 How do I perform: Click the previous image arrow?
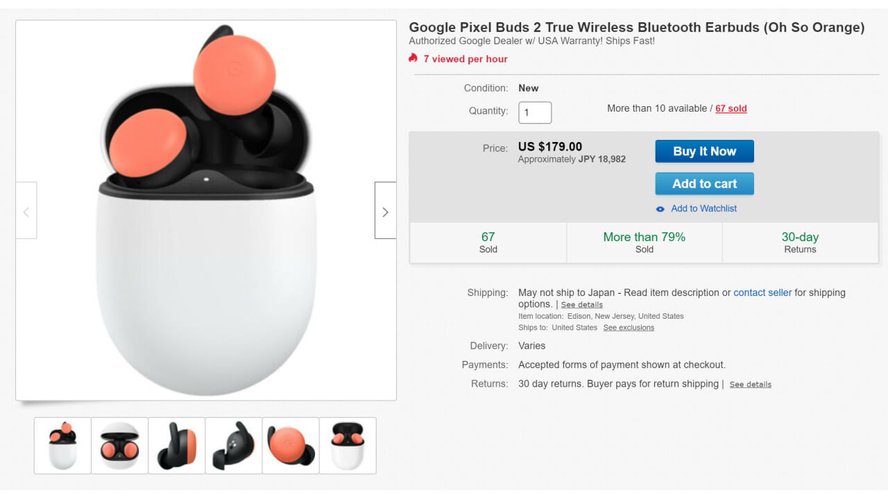26,211
